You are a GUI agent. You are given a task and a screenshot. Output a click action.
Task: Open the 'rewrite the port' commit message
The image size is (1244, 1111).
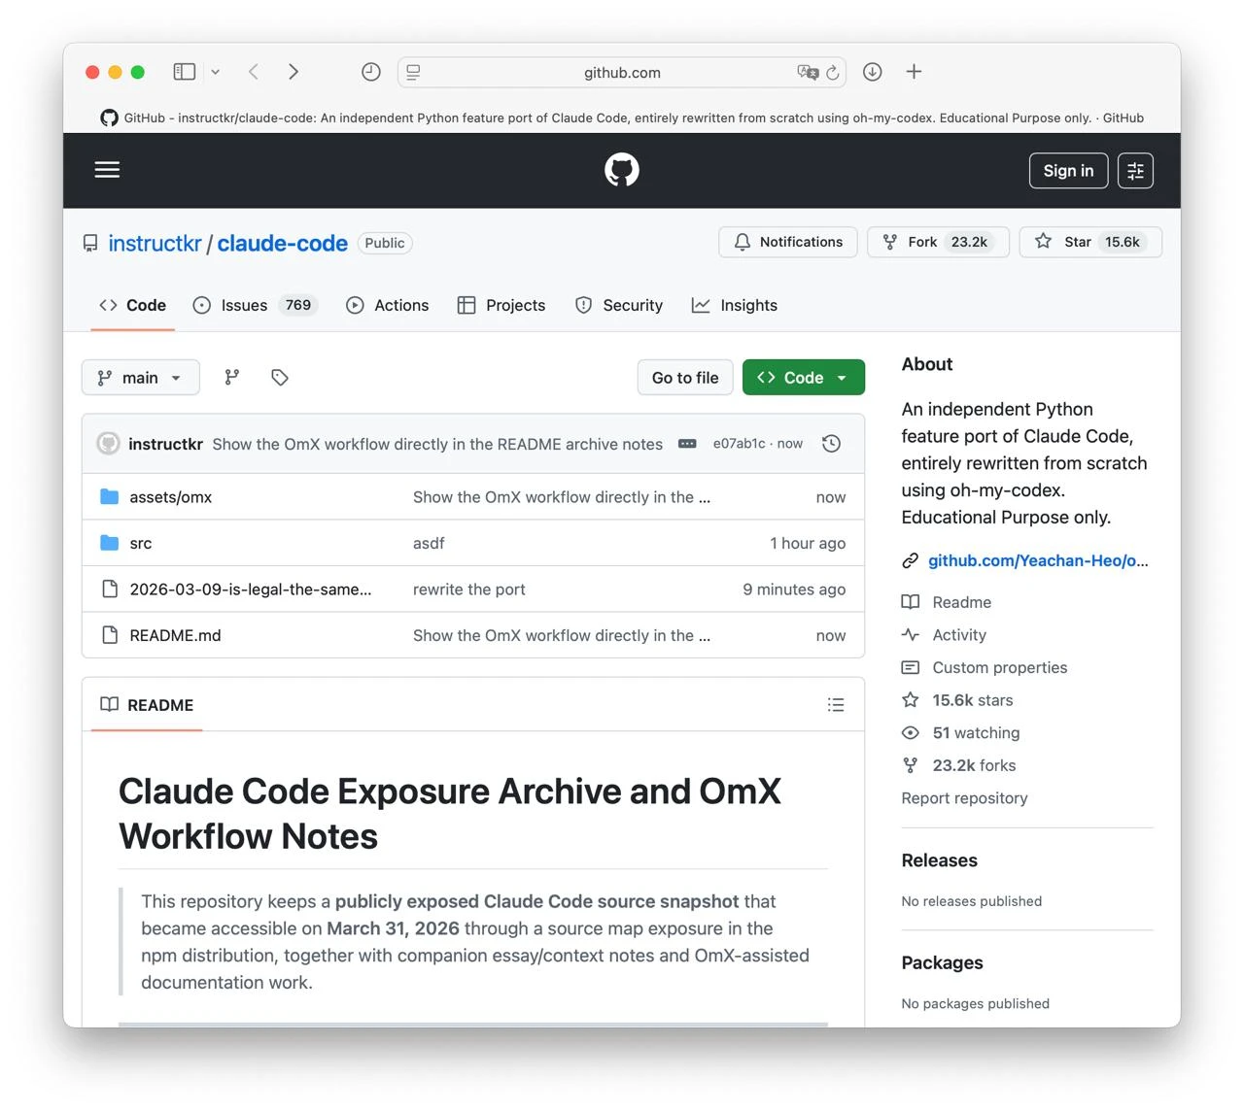469,589
